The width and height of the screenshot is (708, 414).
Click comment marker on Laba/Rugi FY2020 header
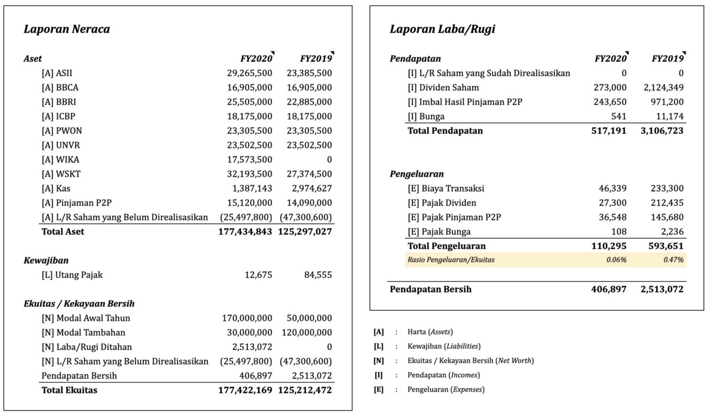(627, 54)
